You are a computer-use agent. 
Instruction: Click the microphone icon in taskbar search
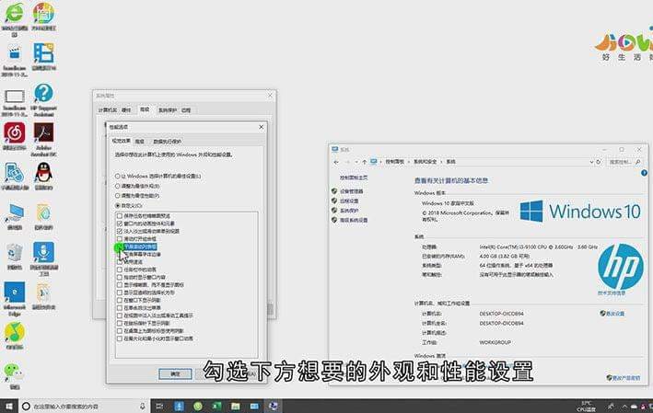pos(143,406)
